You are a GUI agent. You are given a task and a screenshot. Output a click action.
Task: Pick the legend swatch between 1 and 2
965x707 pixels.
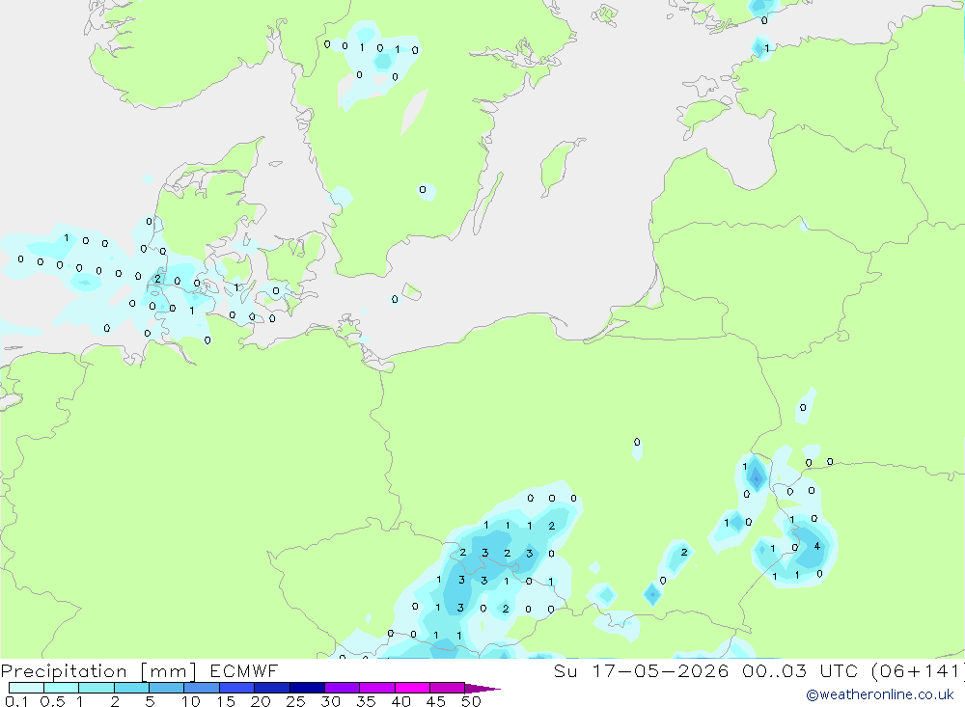point(96,688)
